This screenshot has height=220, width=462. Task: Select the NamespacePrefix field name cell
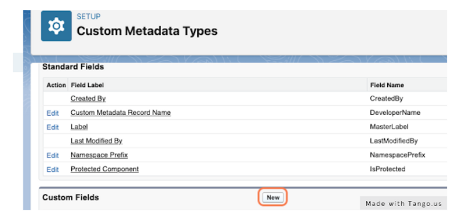click(398, 155)
